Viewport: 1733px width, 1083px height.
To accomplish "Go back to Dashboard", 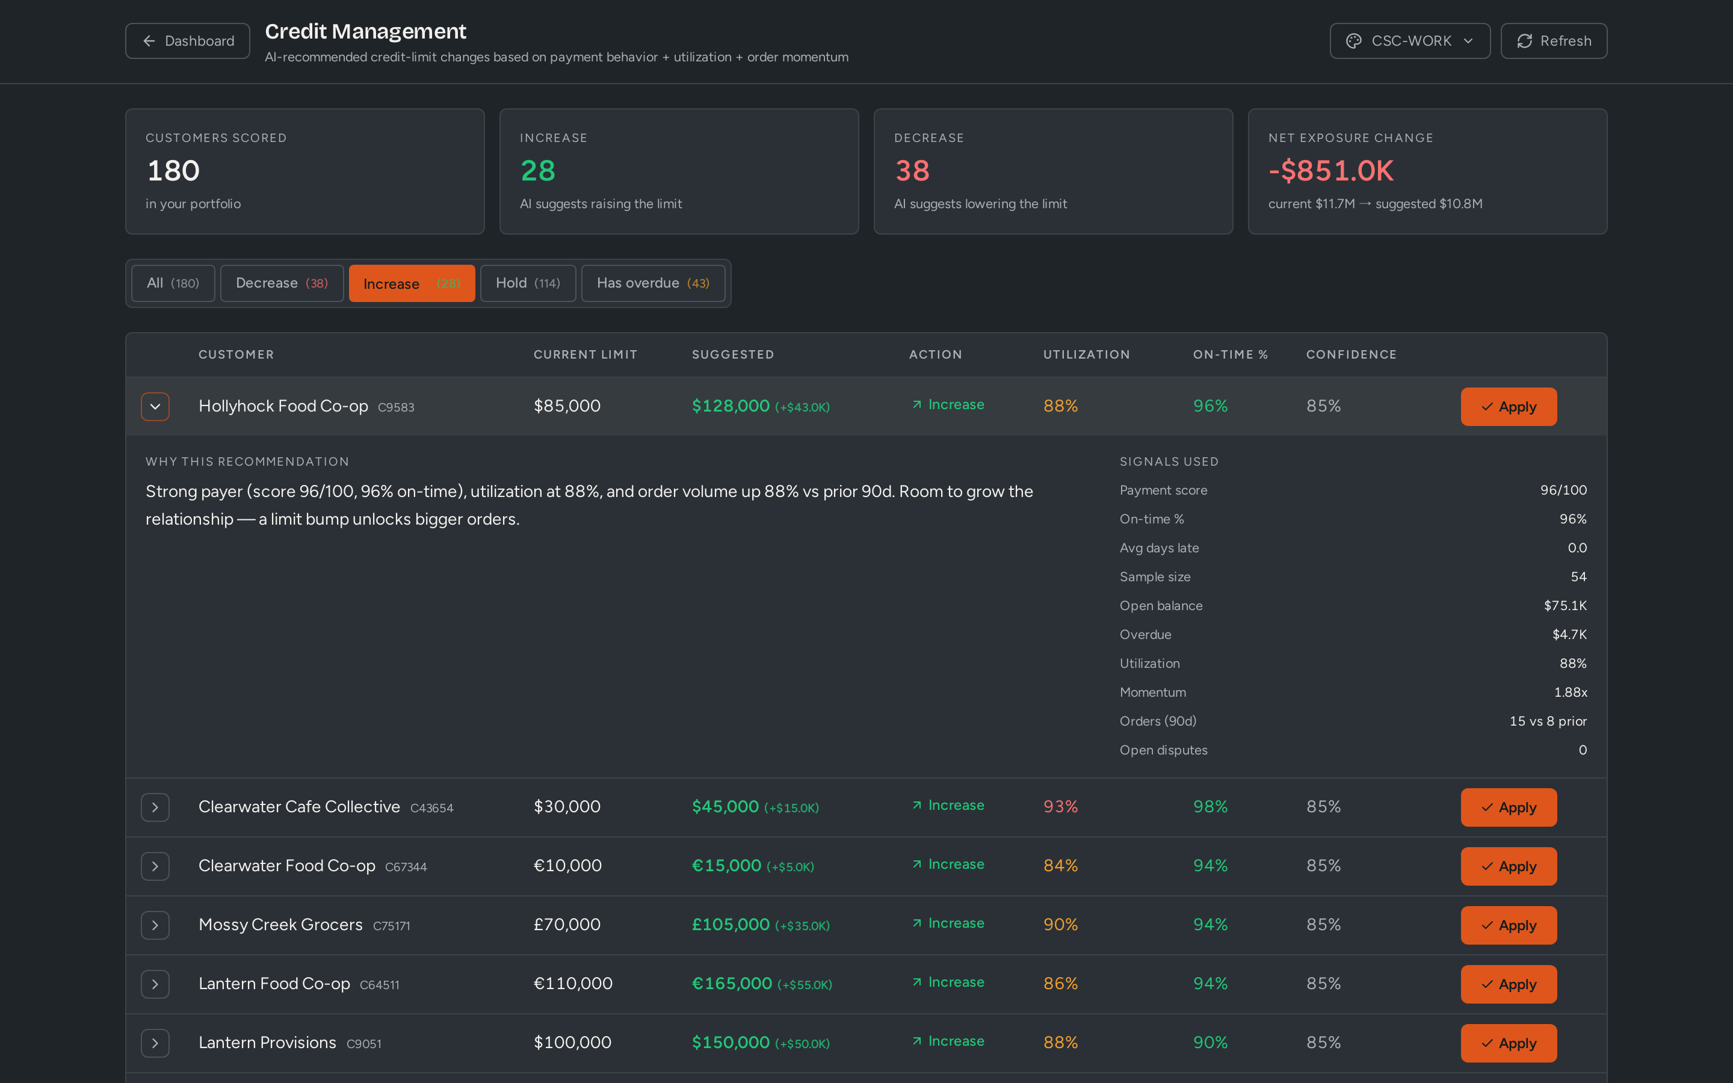I will coord(188,41).
